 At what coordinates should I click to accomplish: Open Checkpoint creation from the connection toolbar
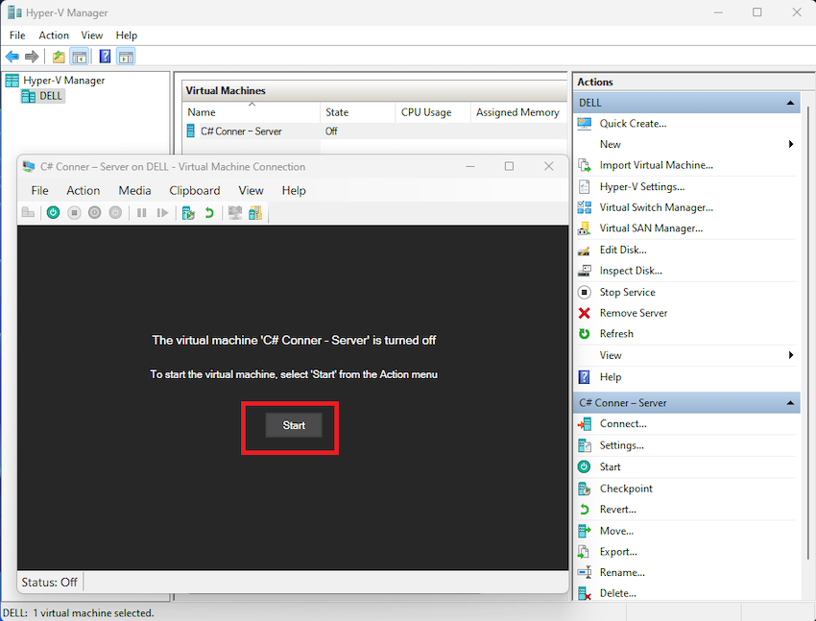(187, 212)
